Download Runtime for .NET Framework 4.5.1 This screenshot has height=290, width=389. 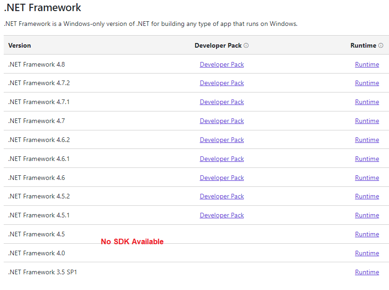click(367, 216)
